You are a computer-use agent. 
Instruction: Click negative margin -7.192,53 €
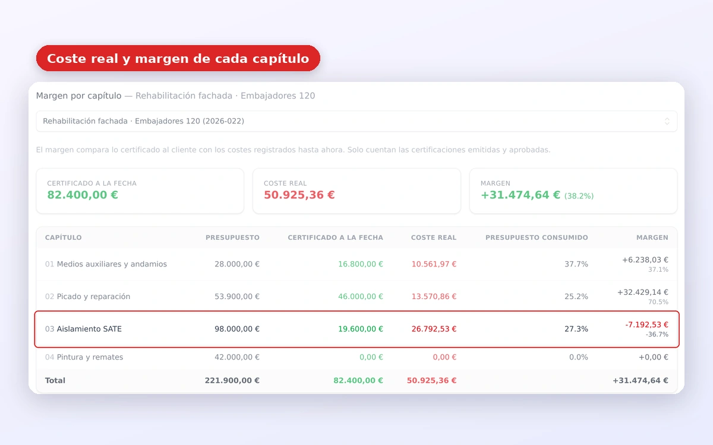pyautogui.click(x=646, y=325)
